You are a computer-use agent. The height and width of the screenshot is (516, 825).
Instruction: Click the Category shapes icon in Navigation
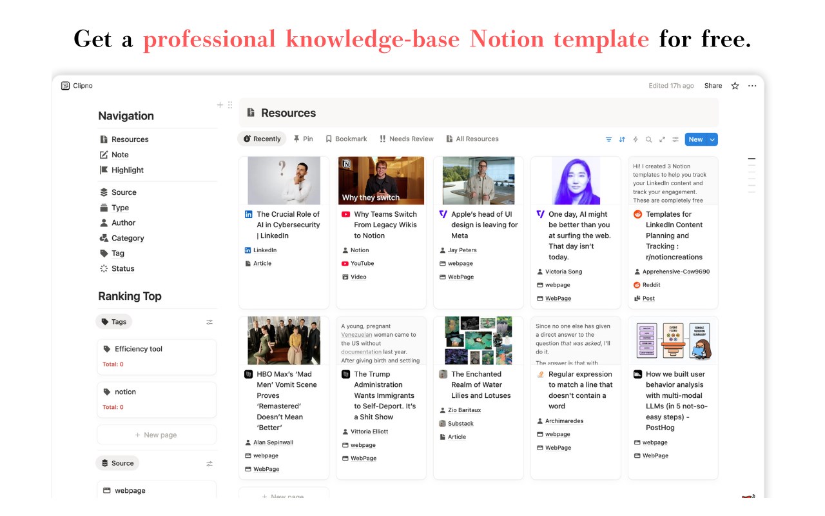click(x=104, y=238)
